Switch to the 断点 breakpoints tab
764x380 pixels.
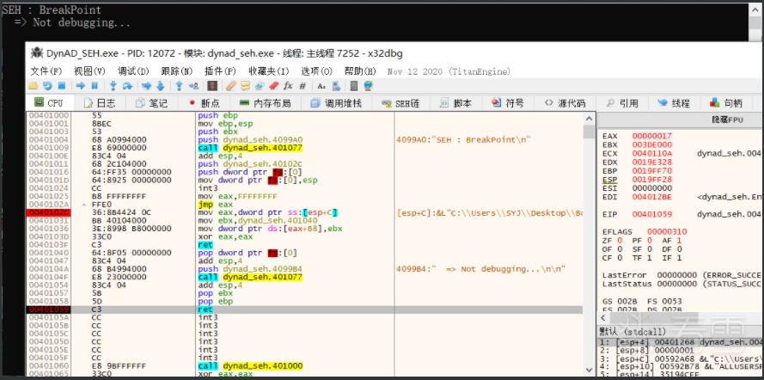coord(204,103)
